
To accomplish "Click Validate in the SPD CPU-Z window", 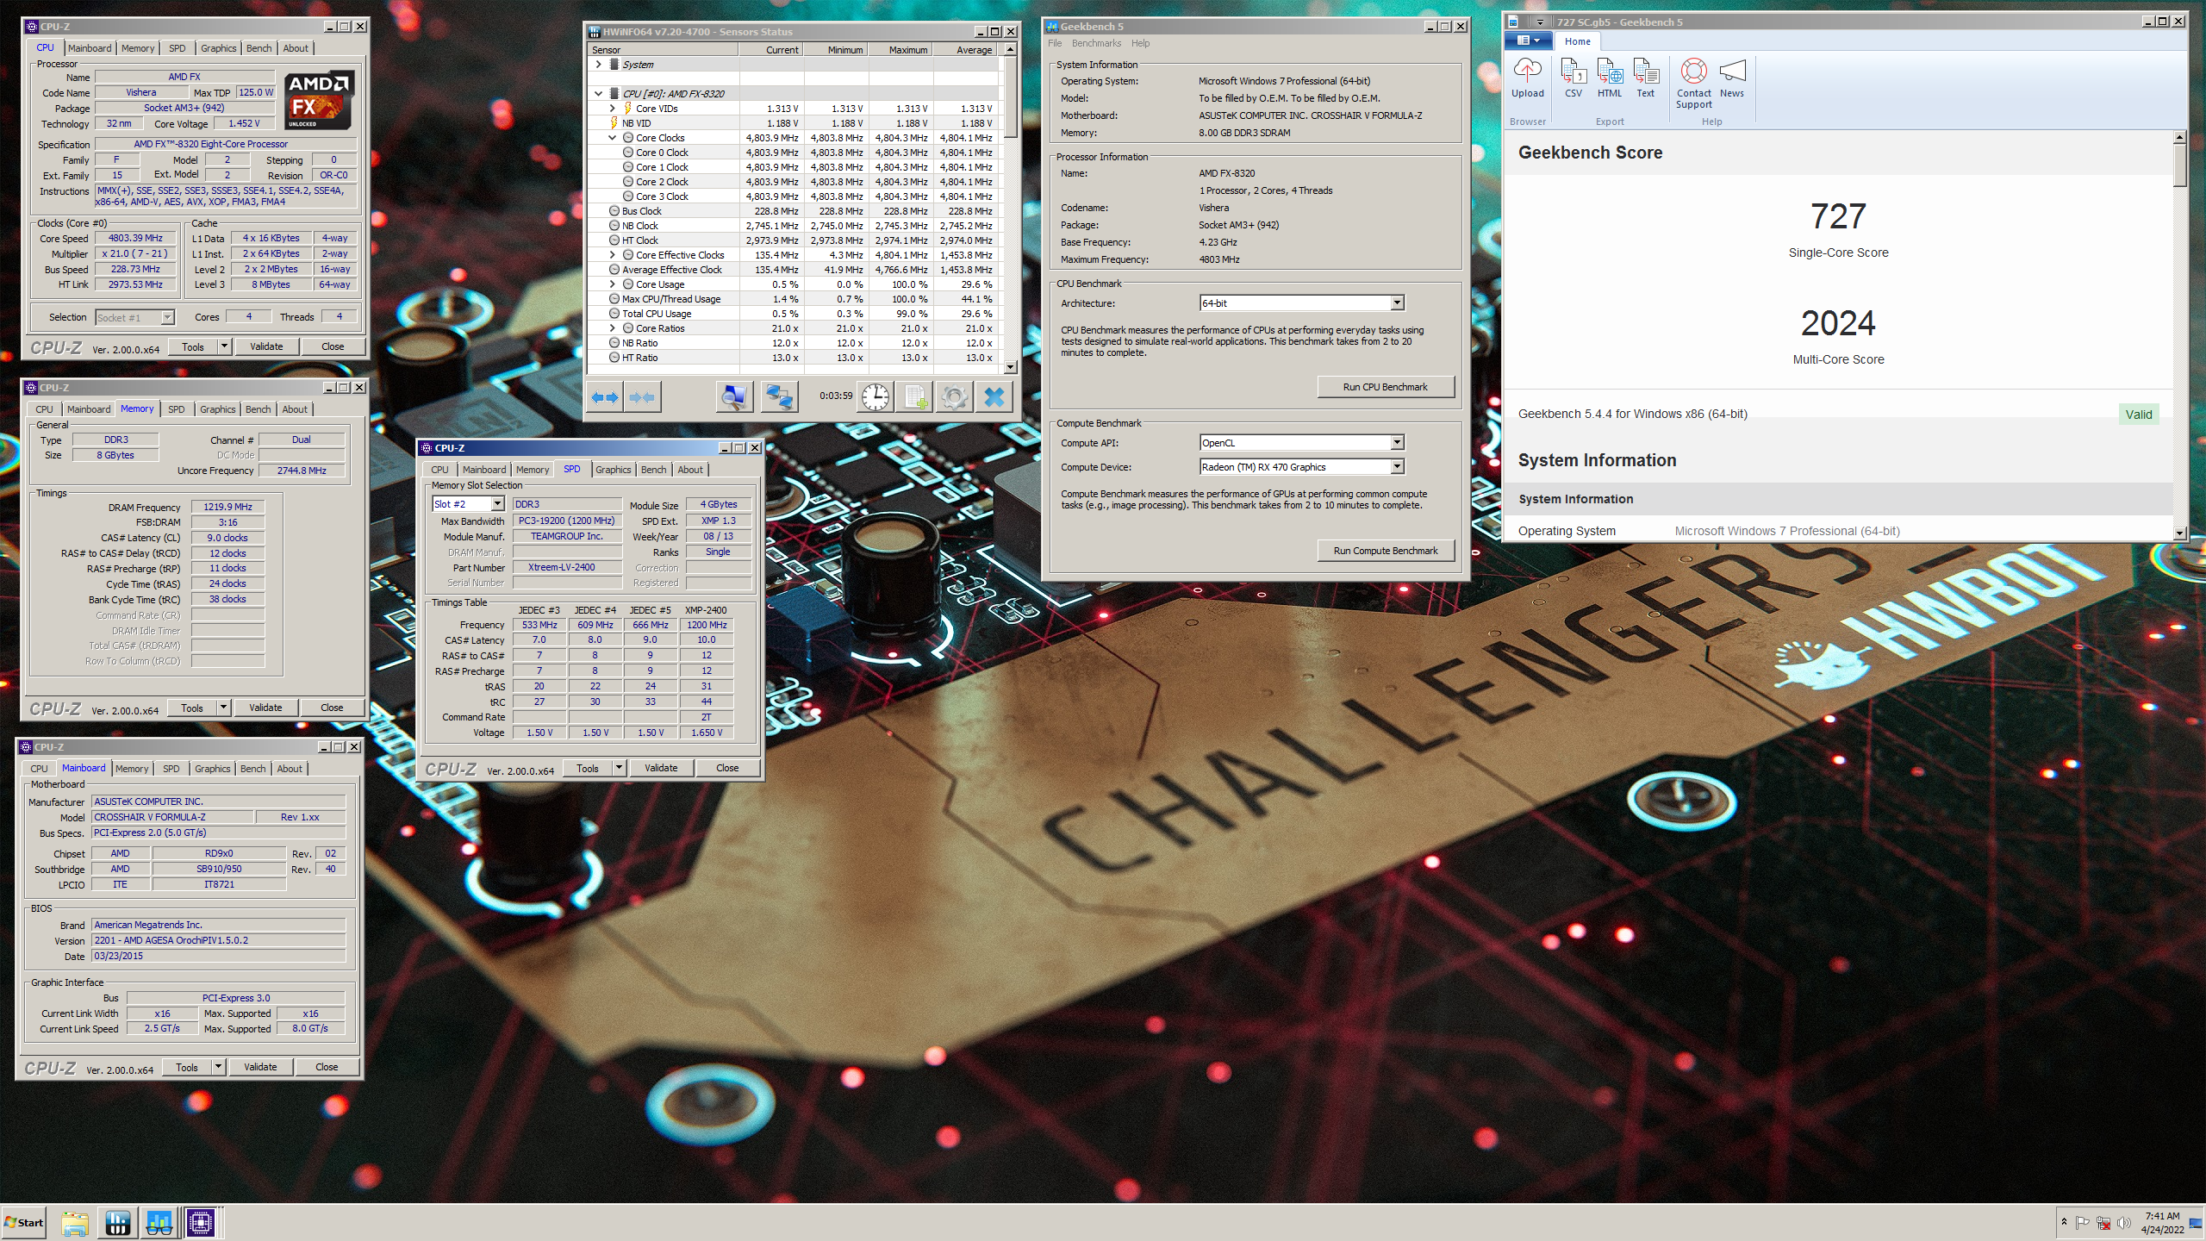I will (x=661, y=767).
